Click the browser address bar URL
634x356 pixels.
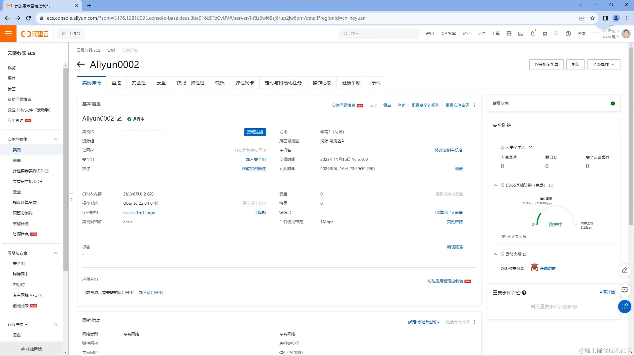(x=206, y=18)
